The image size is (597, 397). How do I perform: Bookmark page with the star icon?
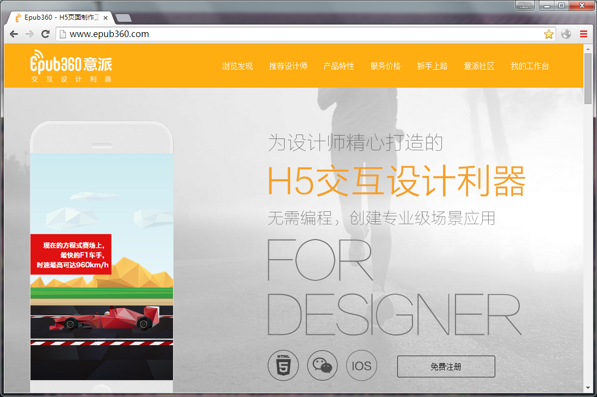point(549,34)
